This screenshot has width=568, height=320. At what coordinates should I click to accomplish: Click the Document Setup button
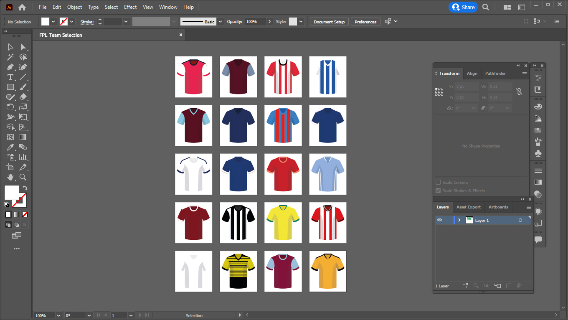coord(329,21)
